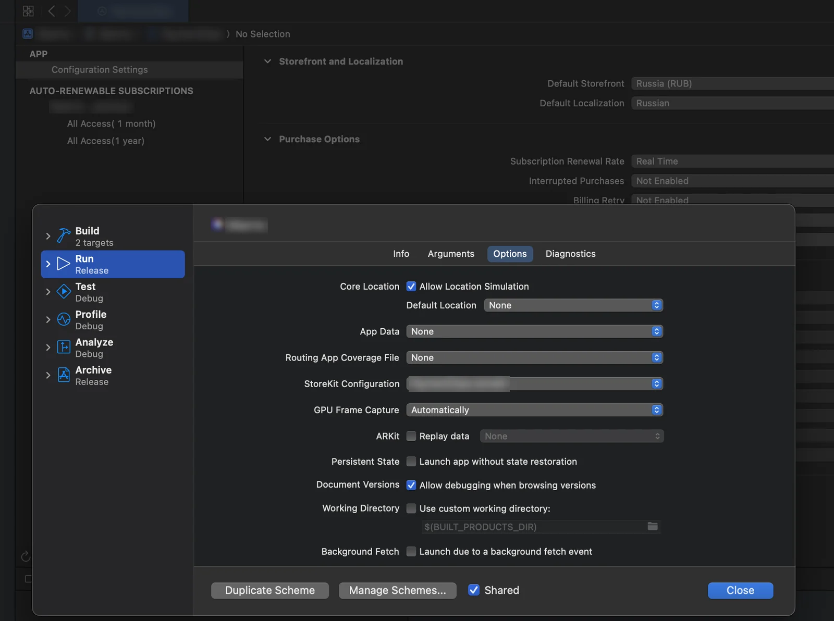Toggle the Shared scheme checkbox
Screen dimensions: 834x621
pyautogui.click(x=474, y=590)
